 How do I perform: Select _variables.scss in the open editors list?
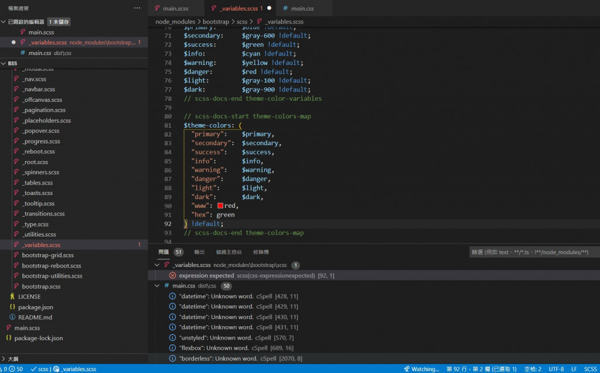(x=74, y=43)
